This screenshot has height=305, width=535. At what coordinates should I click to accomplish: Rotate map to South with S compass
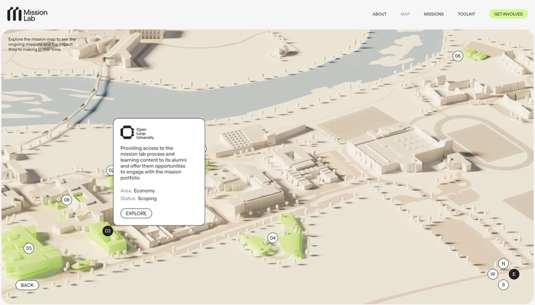pyautogui.click(x=504, y=284)
